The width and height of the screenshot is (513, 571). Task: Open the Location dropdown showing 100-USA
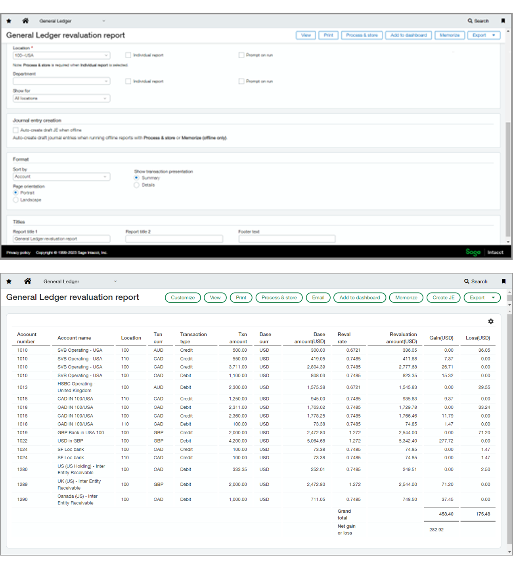point(61,56)
